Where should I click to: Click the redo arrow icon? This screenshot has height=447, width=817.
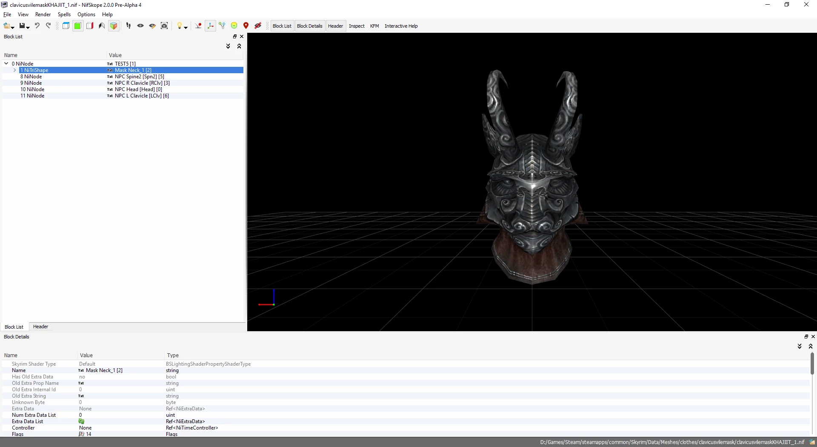48,26
